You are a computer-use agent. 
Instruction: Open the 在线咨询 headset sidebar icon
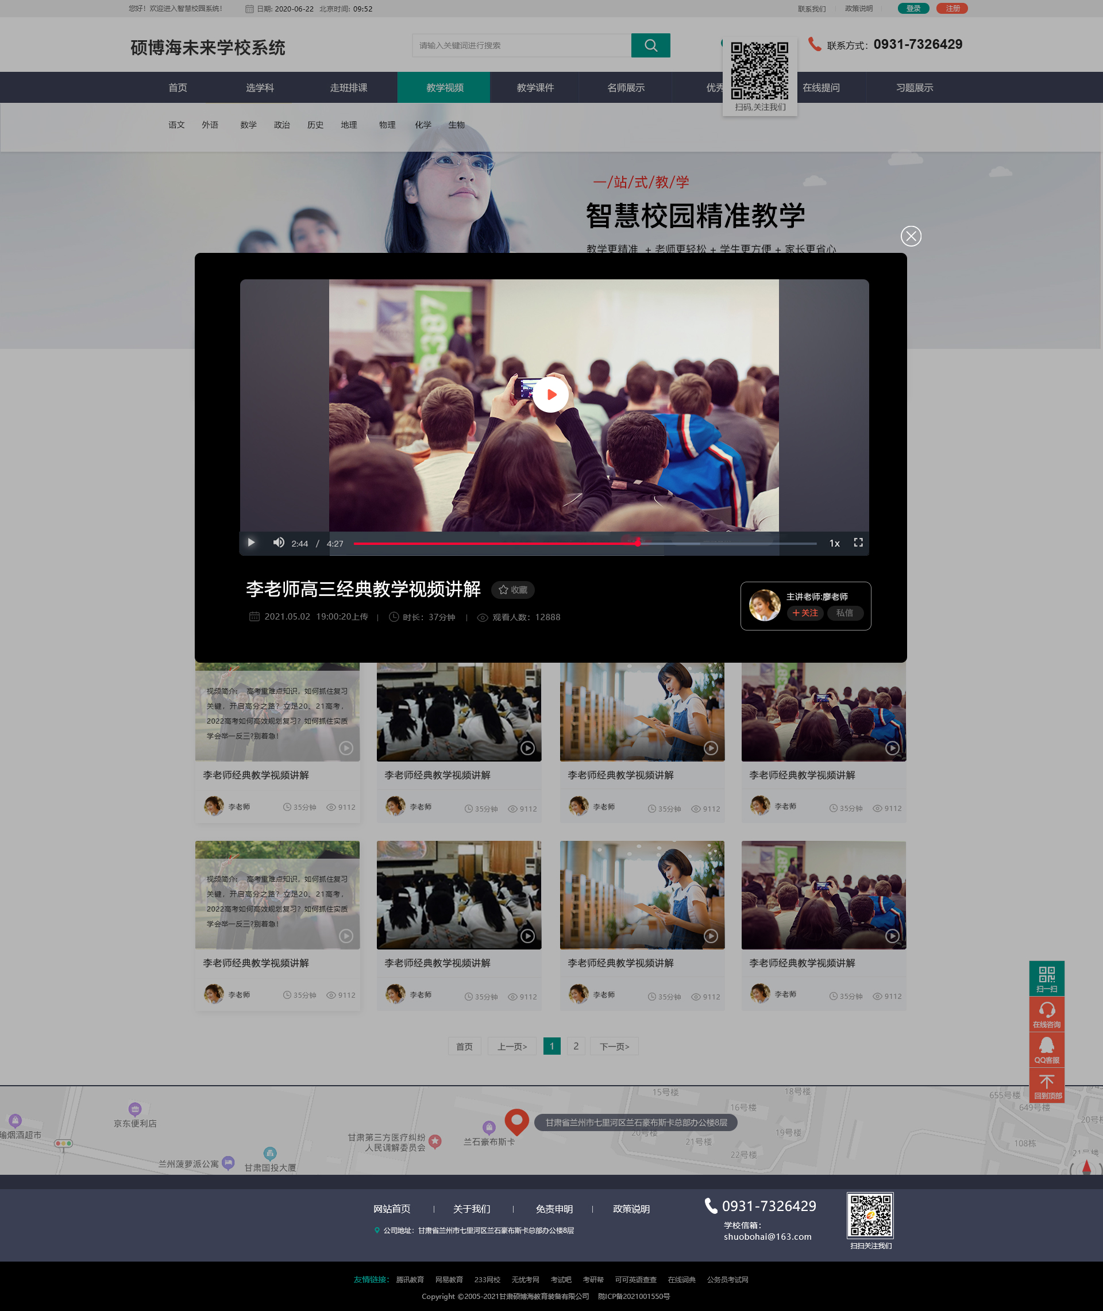pyautogui.click(x=1047, y=1014)
